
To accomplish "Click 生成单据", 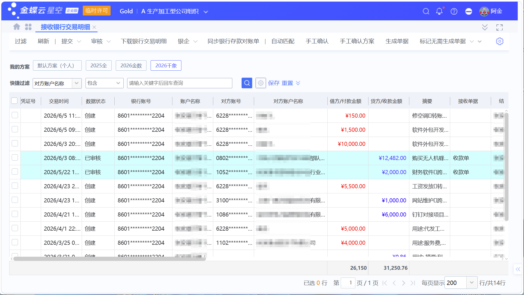I will pyautogui.click(x=397, y=41).
